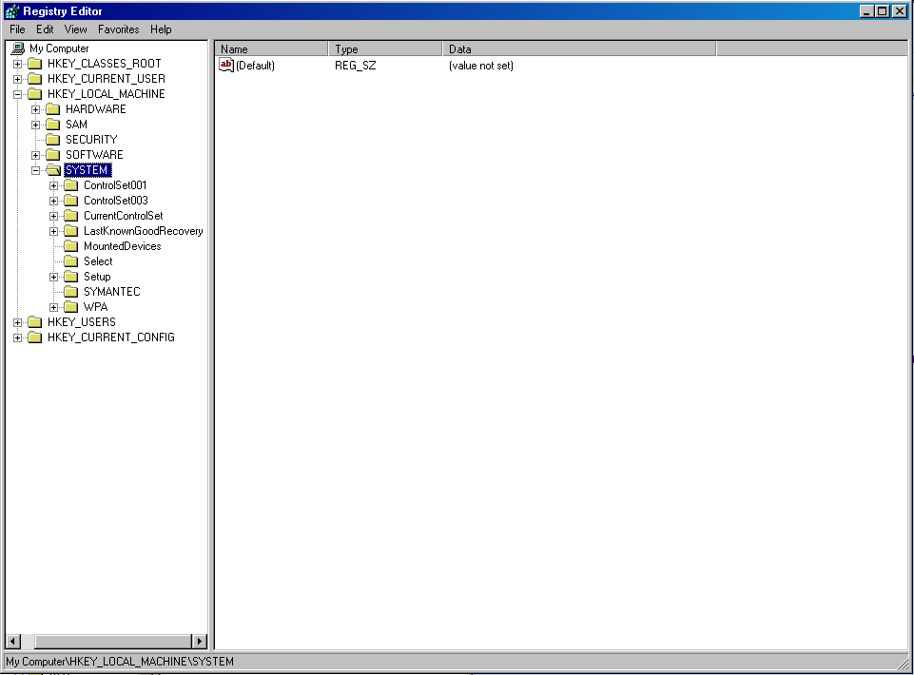Click the (Default) string value icon
This screenshot has height=675, width=914.
point(226,65)
